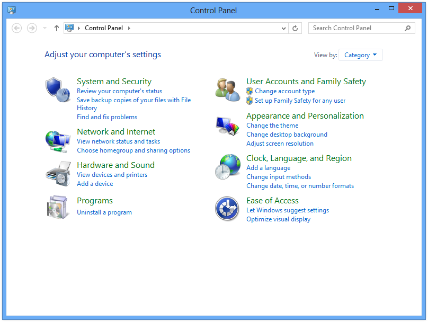428x322 pixels.
Task: Open the Clock, Language, and Region icon
Action: (227, 167)
